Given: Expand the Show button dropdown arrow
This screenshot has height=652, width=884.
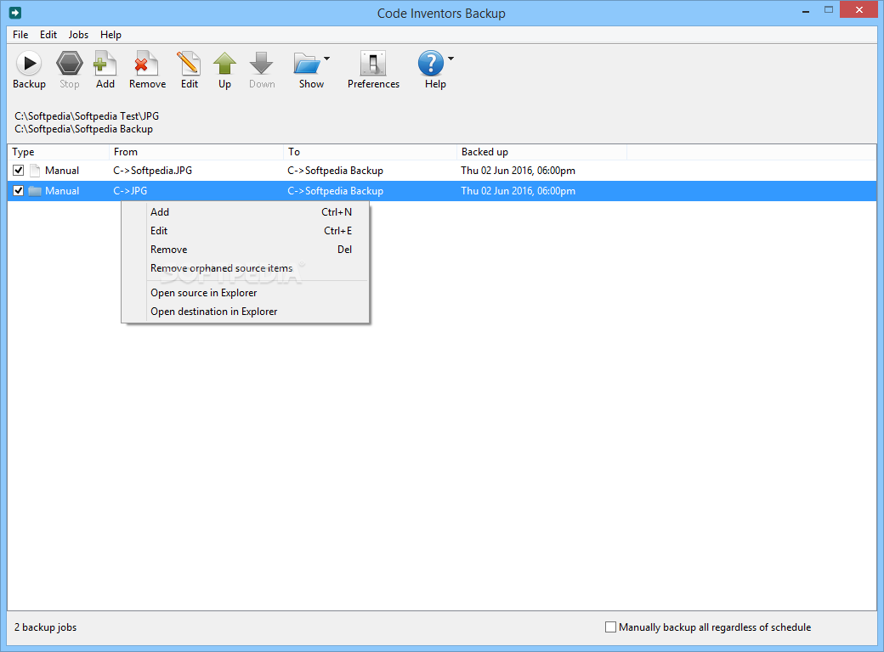Looking at the screenshot, I should (x=326, y=58).
